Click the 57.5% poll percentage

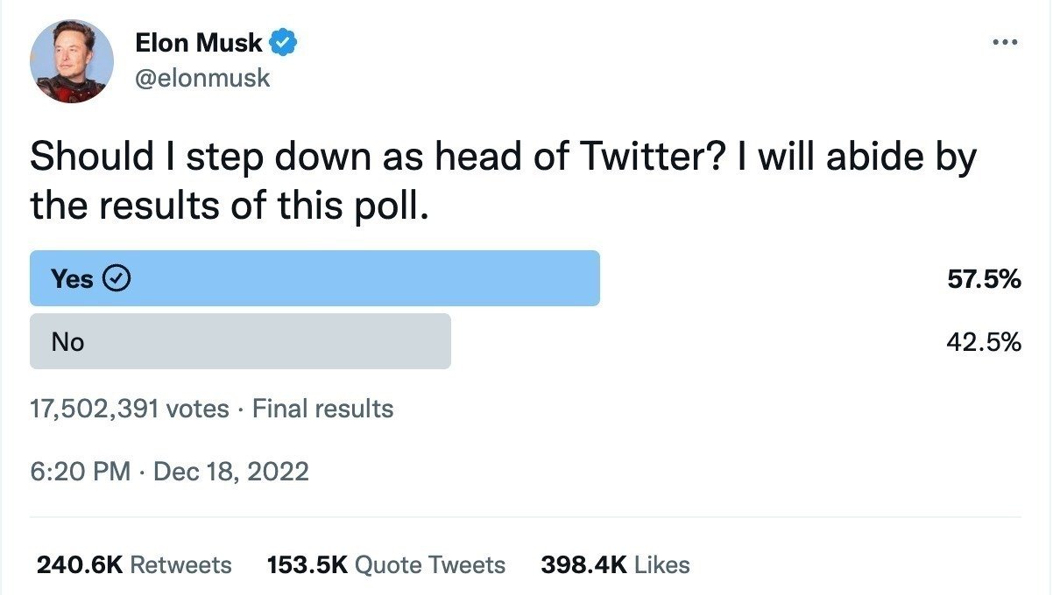tap(984, 279)
